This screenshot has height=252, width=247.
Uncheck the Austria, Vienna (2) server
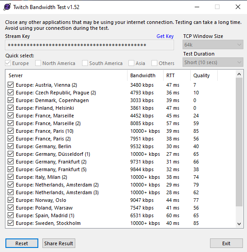pyautogui.click(x=10, y=85)
